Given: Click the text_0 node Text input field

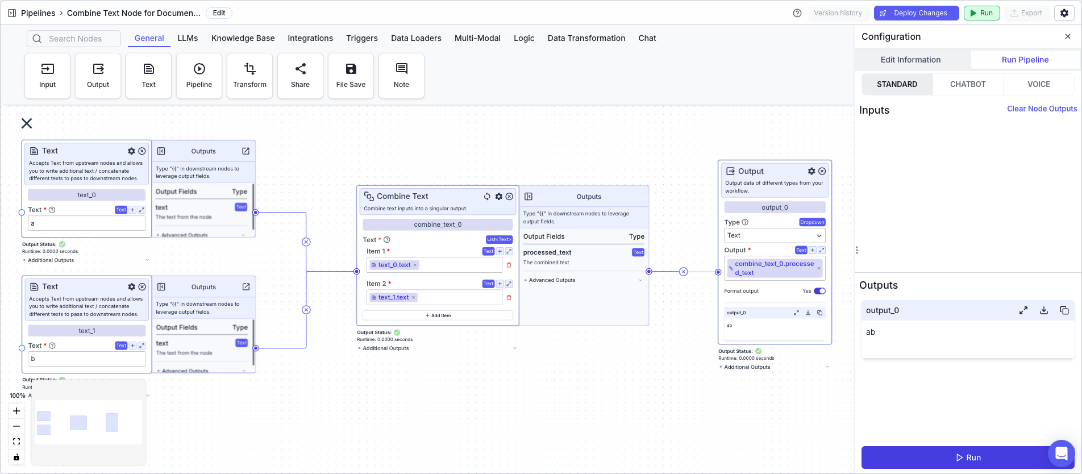Looking at the screenshot, I should 86,223.
